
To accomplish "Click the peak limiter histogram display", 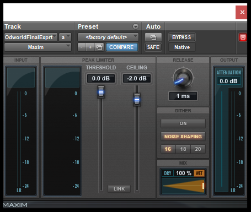I will (62, 131).
